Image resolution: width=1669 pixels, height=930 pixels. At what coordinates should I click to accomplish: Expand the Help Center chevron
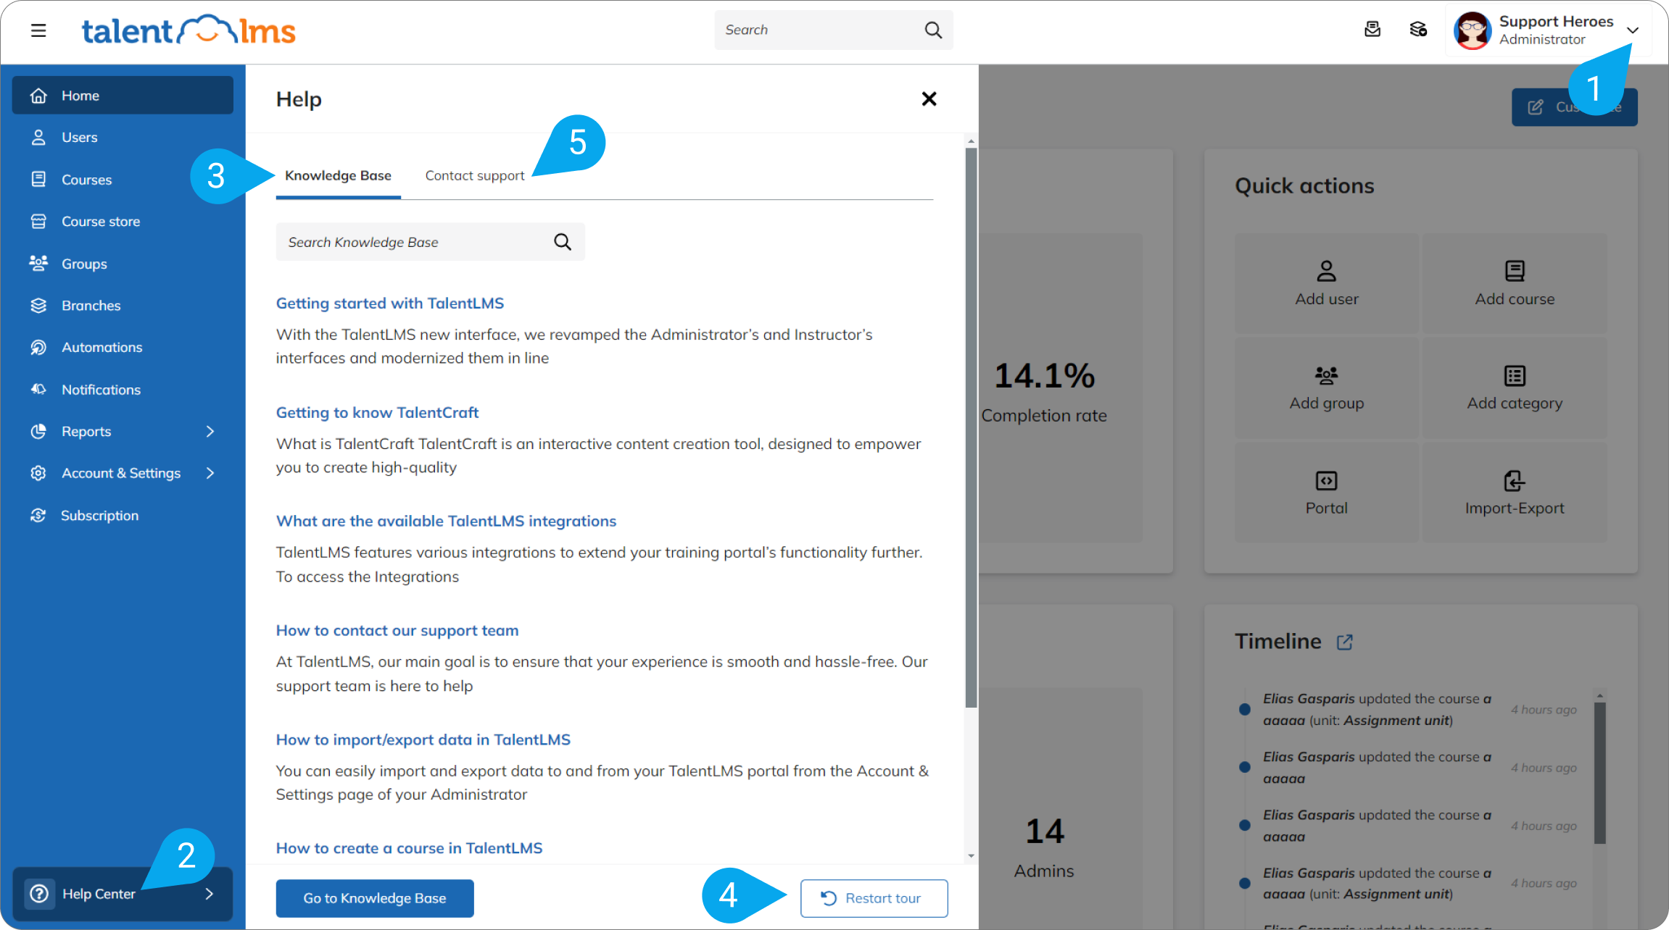pyautogui.click(x=210, y=894)
